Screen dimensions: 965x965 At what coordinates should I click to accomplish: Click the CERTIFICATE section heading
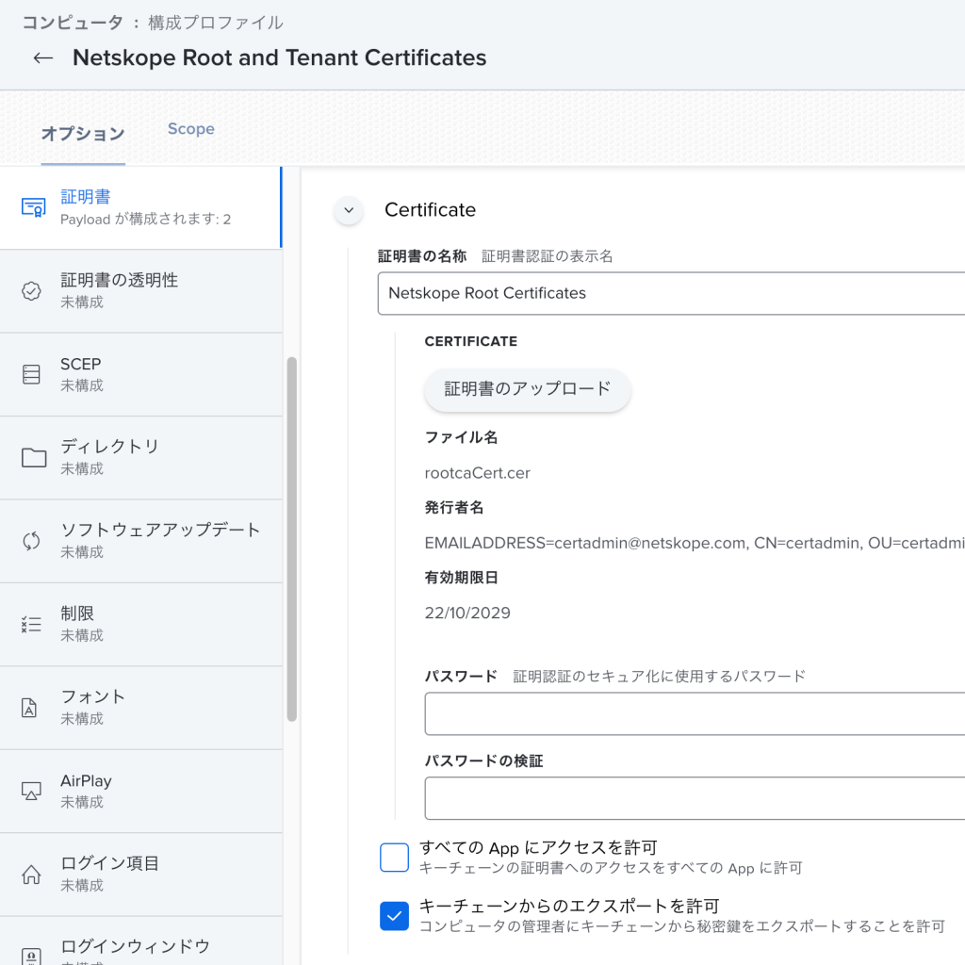click(x=471, y=341)
